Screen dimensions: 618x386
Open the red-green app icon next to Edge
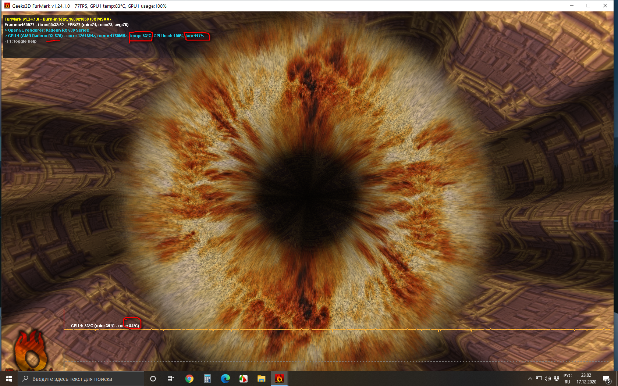pyautogui.click(x=243, y=379)
